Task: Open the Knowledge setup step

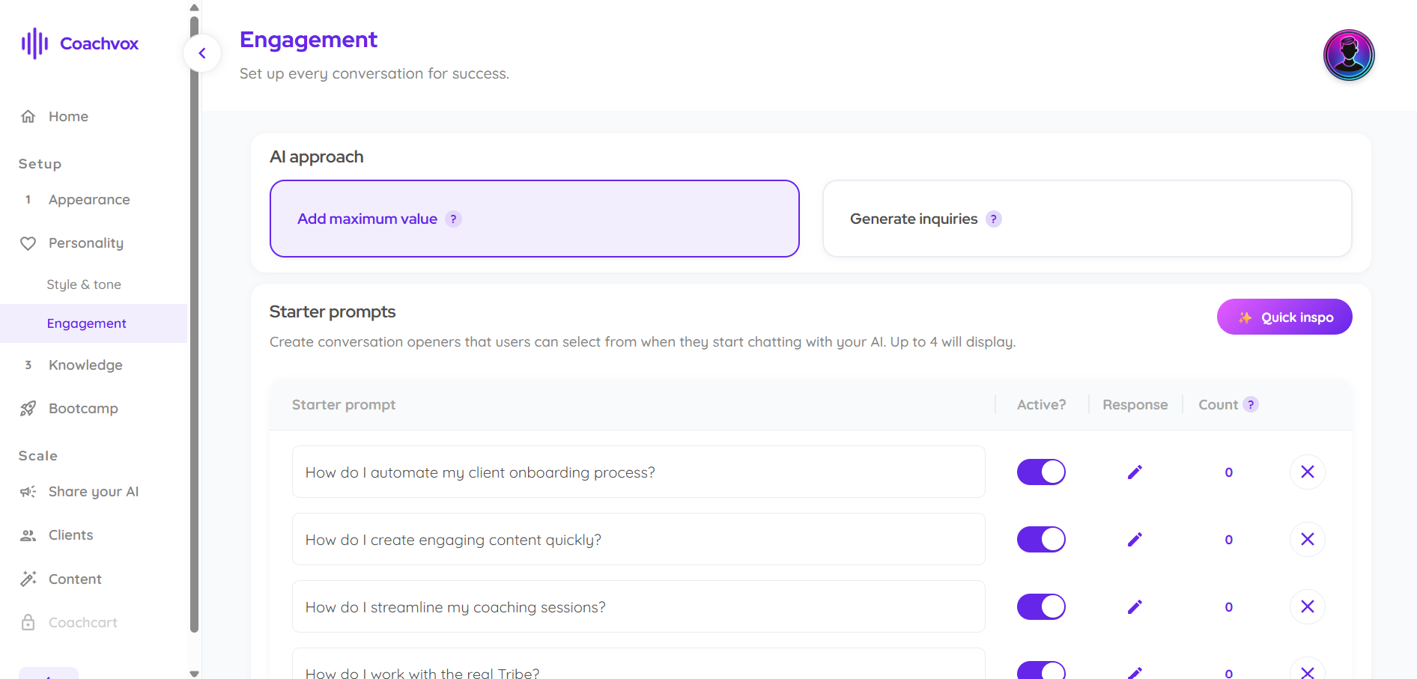Action: pyautogui.click(x=85, y=365)
